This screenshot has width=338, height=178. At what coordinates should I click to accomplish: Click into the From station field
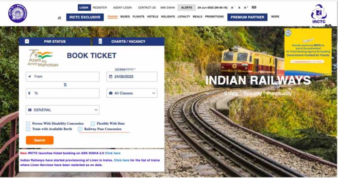(x=63, y=76)
